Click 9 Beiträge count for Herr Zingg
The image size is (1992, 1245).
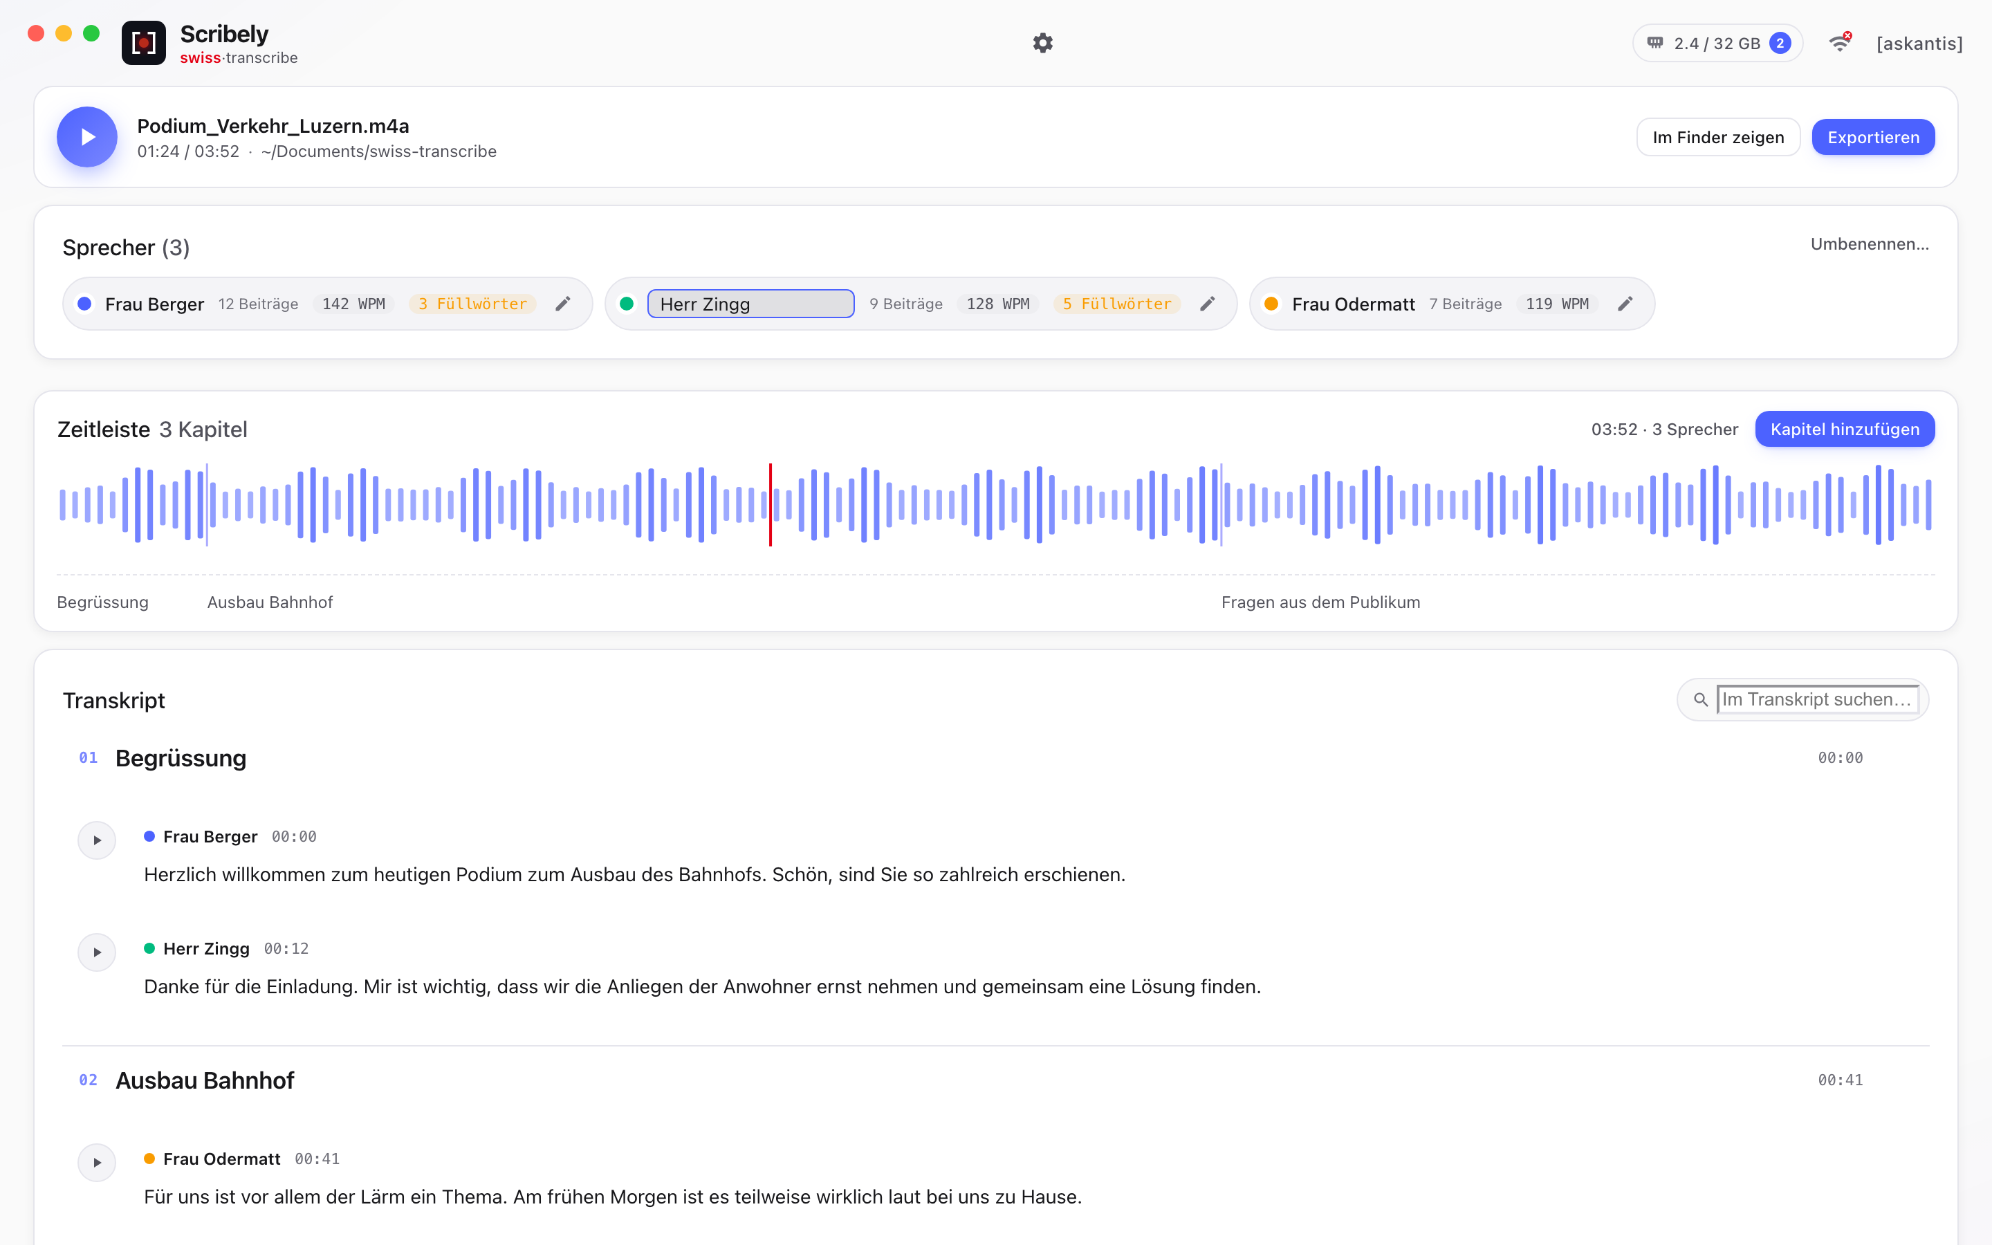(905, 304)
